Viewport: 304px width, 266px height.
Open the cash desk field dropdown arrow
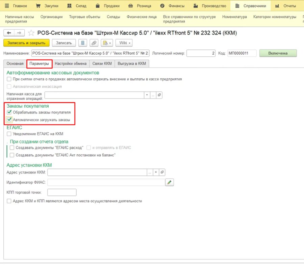(147, 95)
